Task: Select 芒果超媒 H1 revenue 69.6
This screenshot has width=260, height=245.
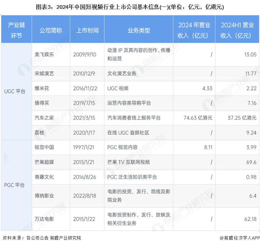Action: [x=251, y=162]
